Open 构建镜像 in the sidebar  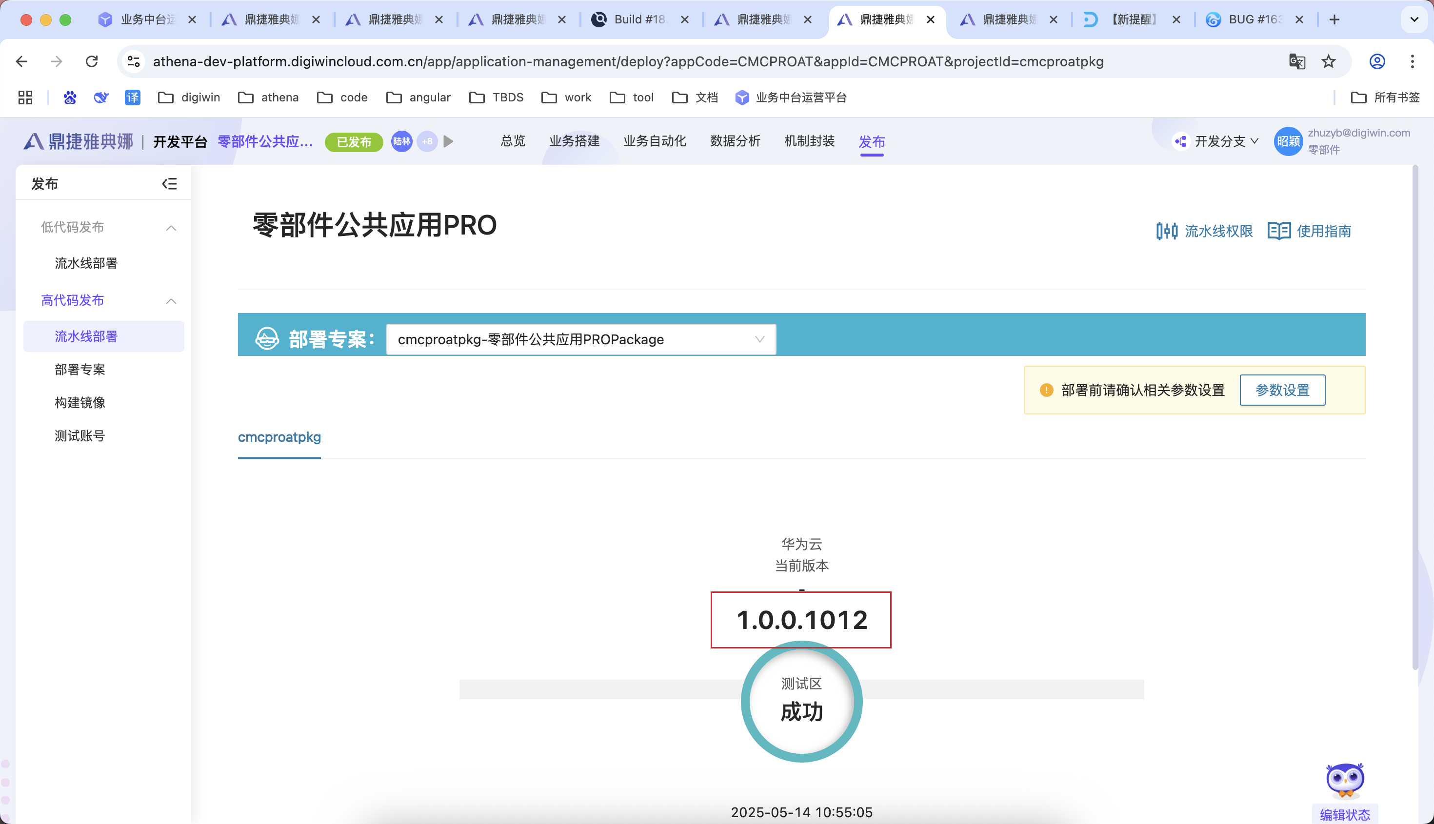(x=80, y=402)
